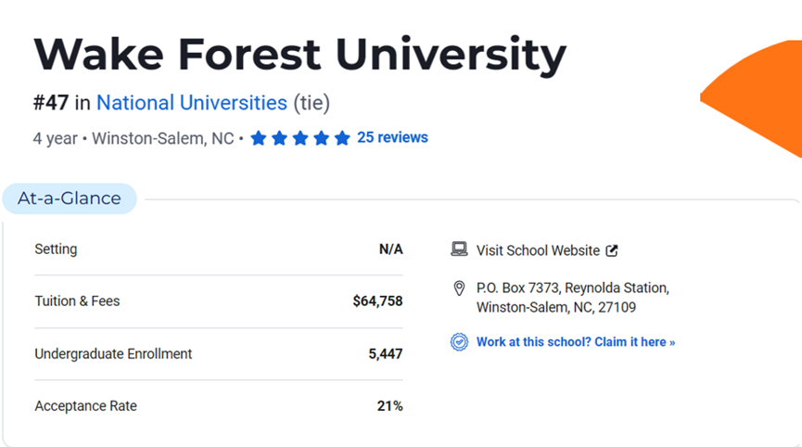Open the 25 reviews link
Screen dimensions: 802x447
point(392,137)
